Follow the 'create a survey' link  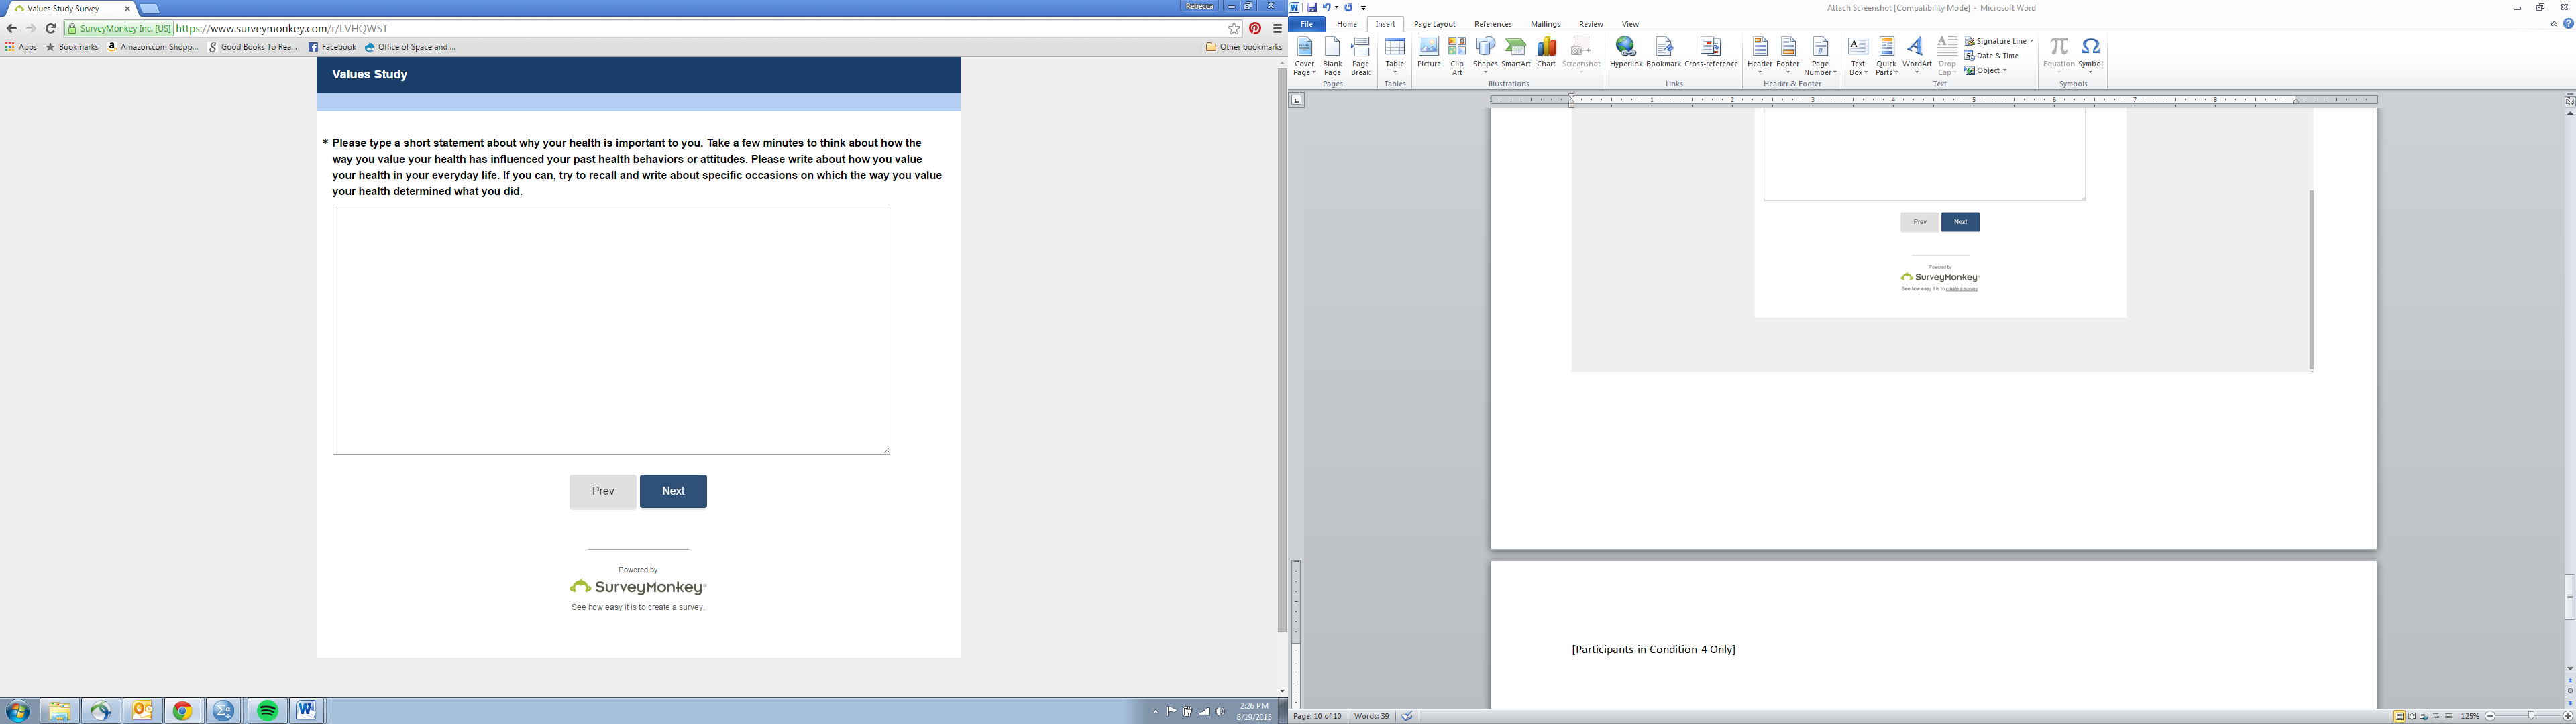(x=675, y=607)
